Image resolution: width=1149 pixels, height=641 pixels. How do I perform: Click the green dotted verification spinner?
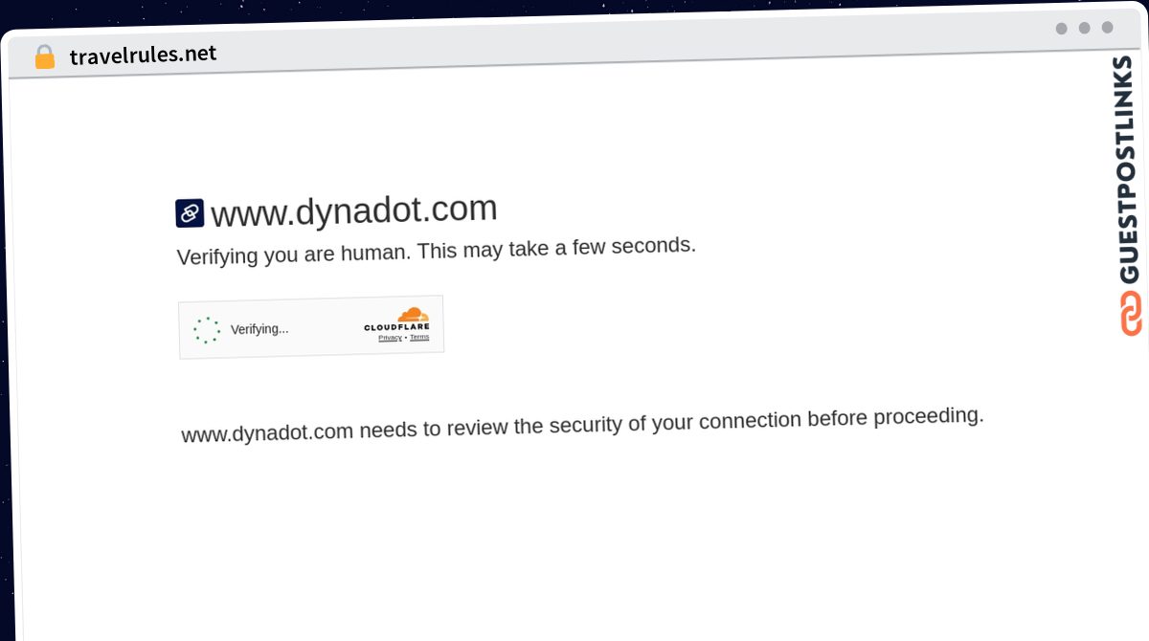pyautogui.click(x=207, y=330)
